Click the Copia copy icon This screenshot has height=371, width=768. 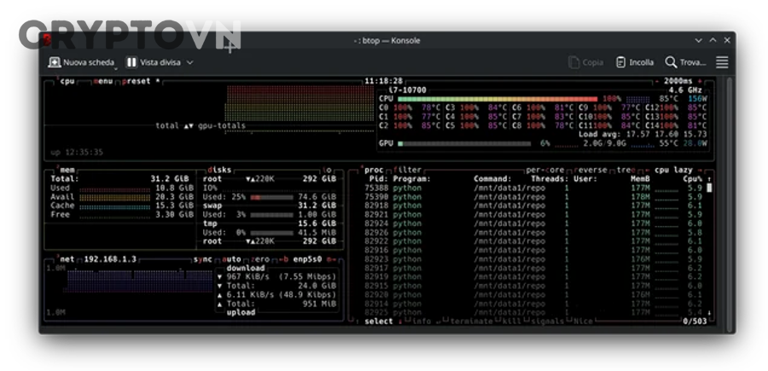573,62
